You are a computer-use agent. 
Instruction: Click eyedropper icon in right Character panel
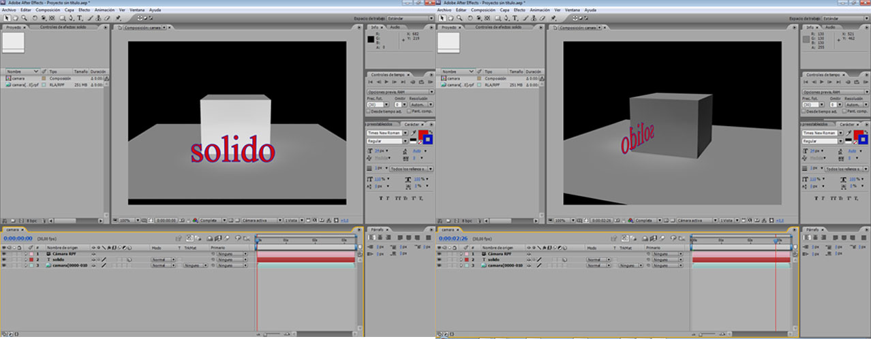pos(848,133)
